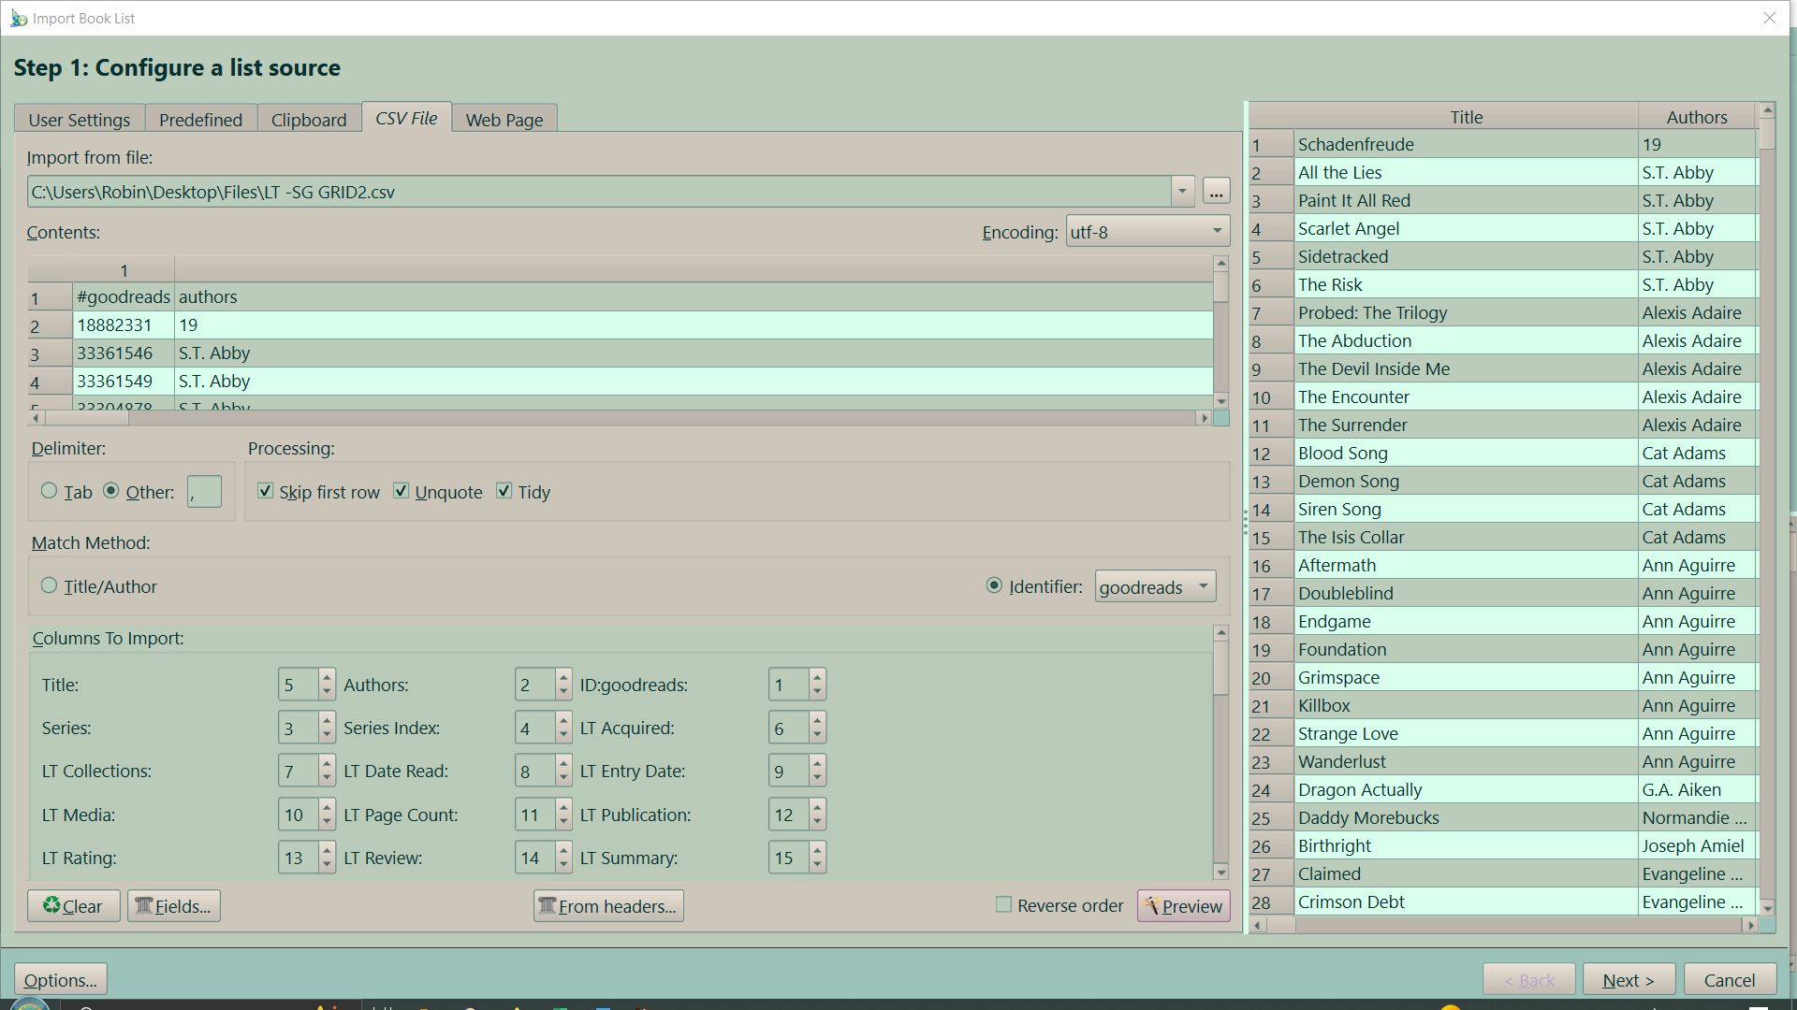1797x1010 pixels.
Task: Expand the import file path history dropdown
Action: [1182, 192]
